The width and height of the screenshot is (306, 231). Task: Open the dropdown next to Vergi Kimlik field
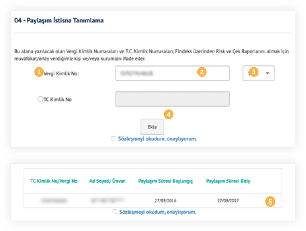click(259, 73)
